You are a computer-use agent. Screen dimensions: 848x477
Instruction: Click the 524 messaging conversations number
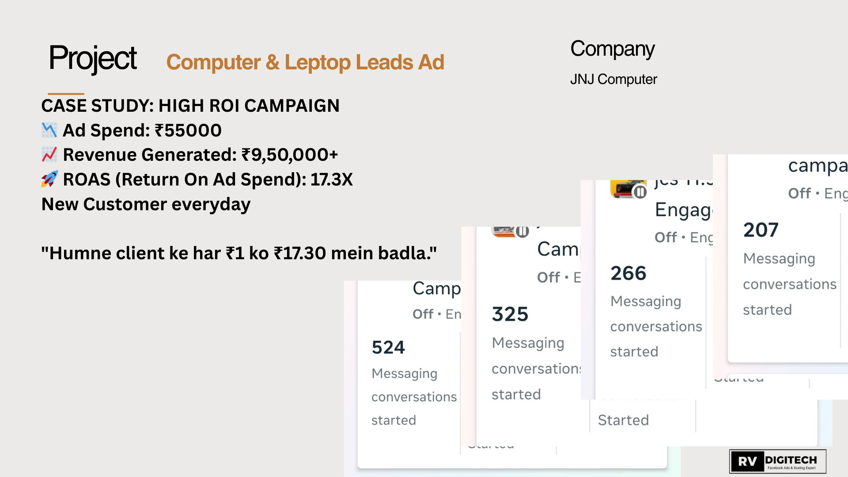[388, 348]
